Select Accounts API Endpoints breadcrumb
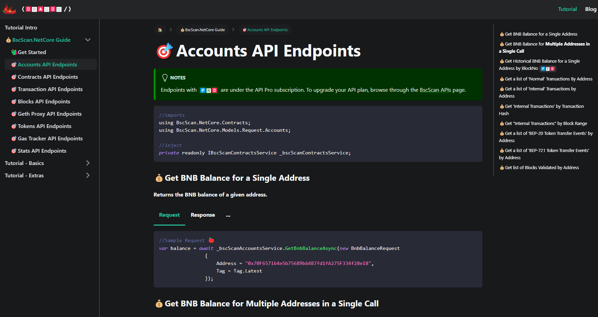598x317 pixels. point(265,30)
